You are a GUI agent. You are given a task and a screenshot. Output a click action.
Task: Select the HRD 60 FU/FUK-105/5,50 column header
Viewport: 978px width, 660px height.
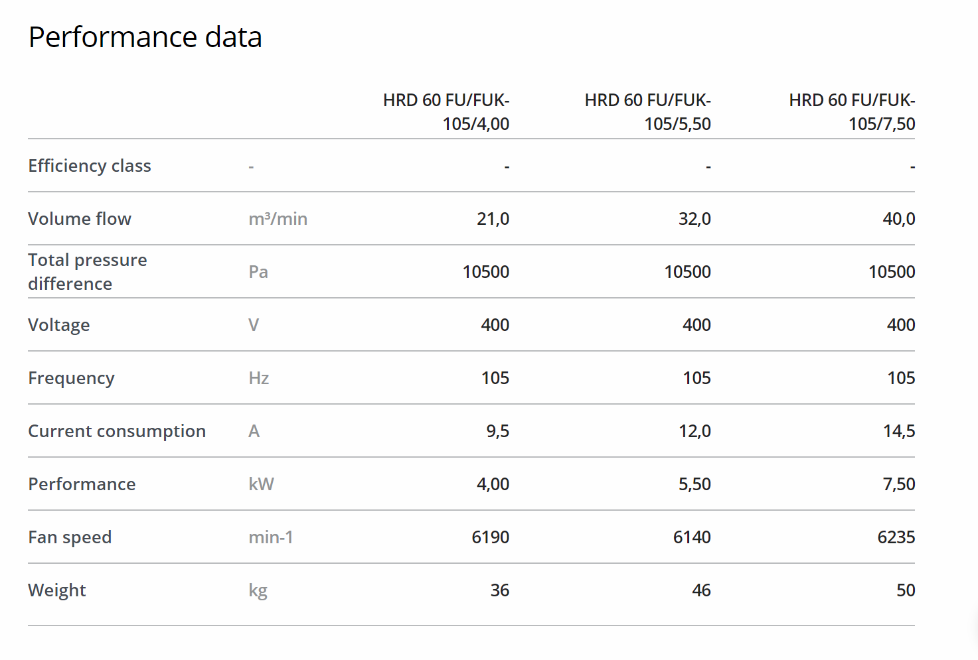[647, 112]
